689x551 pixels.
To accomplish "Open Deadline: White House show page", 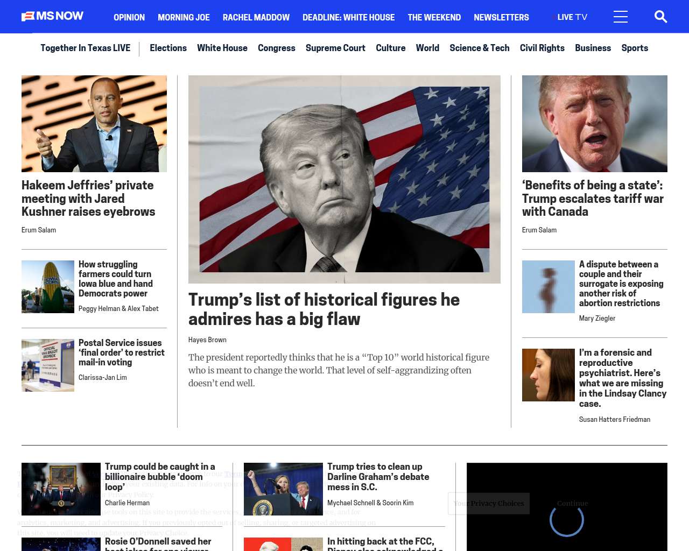I will coord(348,17).
